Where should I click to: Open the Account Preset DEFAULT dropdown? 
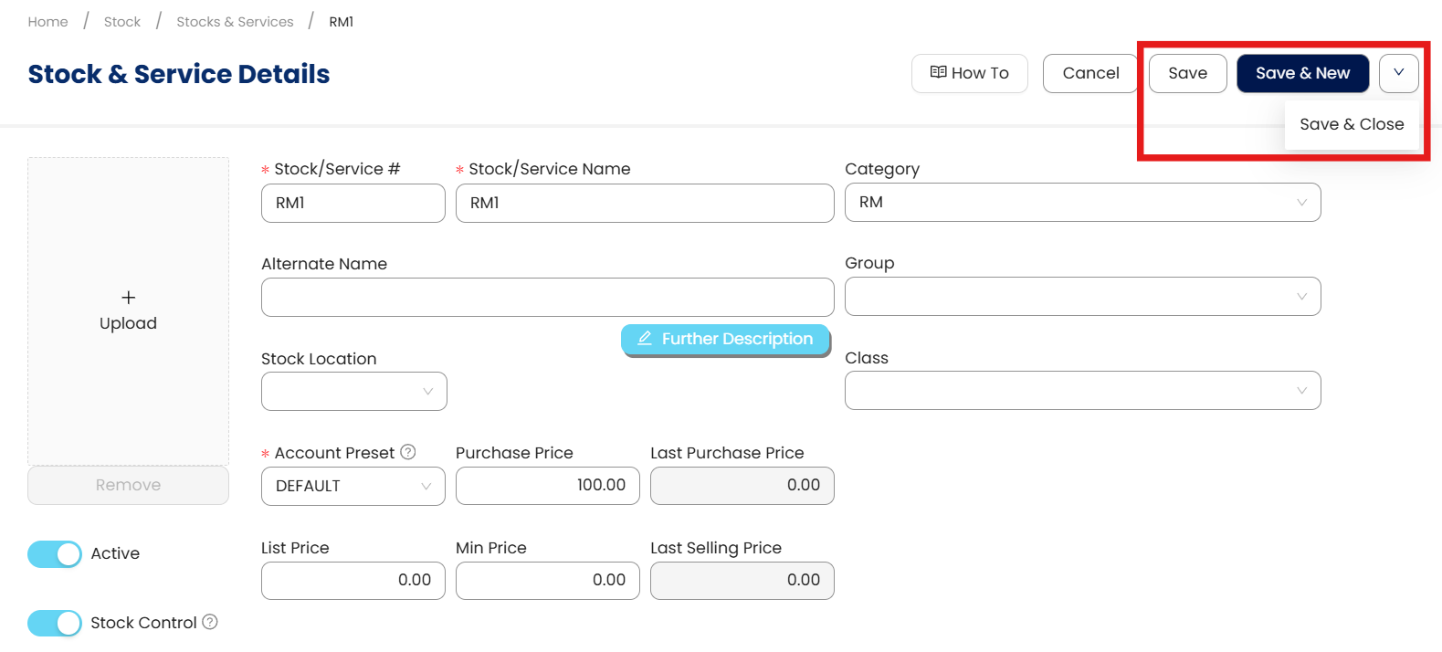click(353, 486)
